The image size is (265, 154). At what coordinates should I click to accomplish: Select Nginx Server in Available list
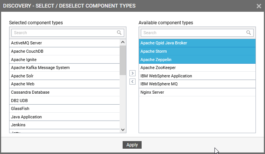pos(197,93)
